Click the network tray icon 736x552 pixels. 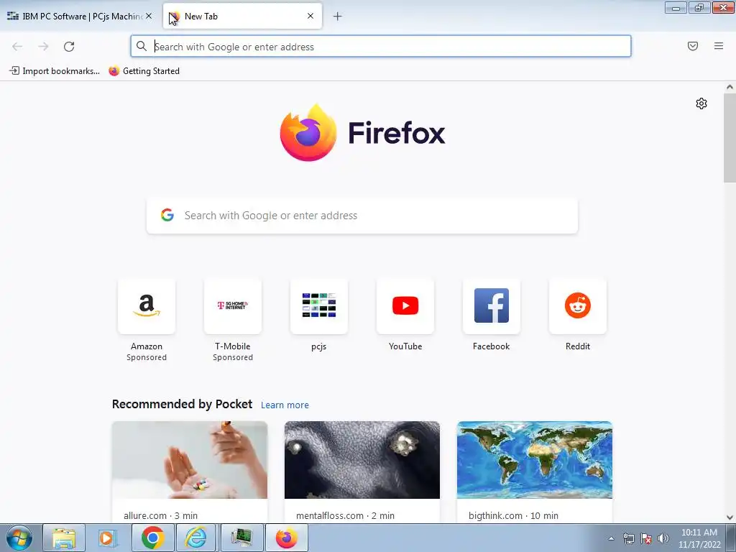[628, 538]
